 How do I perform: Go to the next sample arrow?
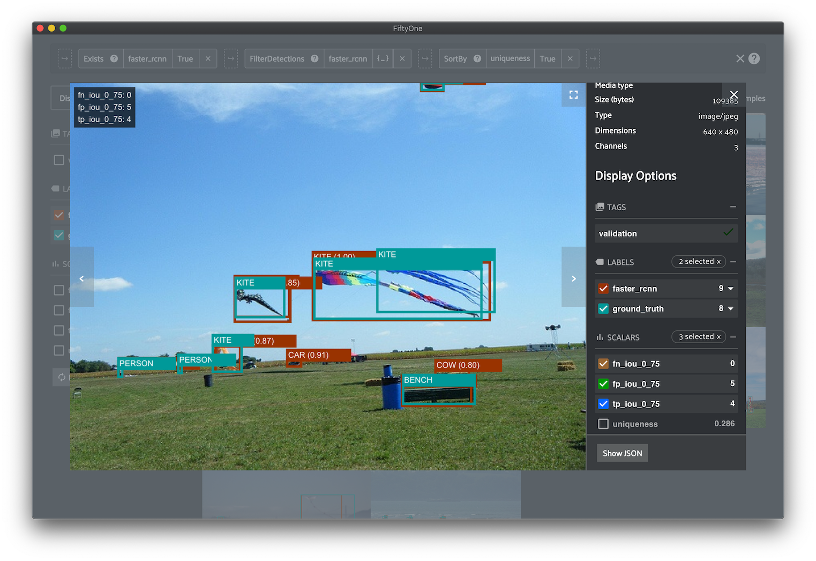(573, 278)
